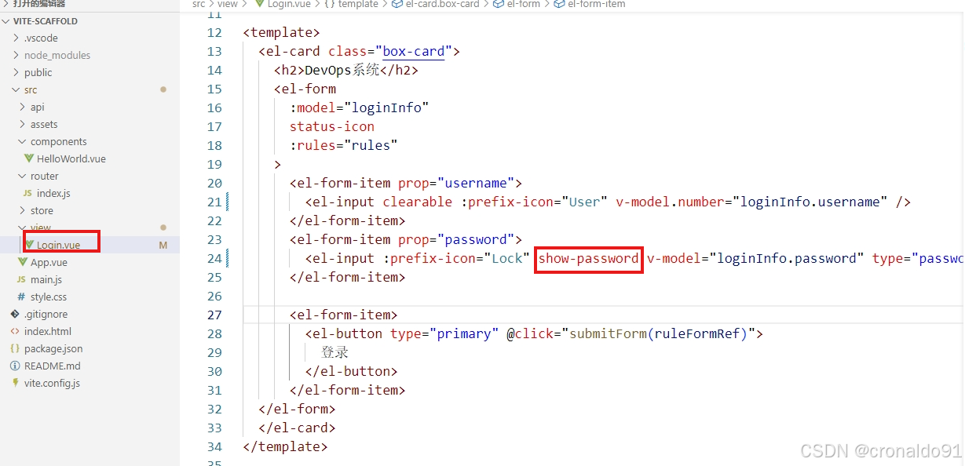965x466 pixels.
Task: Click the "loginInfo" model value on line 15
Action: (x=386, y=107)
